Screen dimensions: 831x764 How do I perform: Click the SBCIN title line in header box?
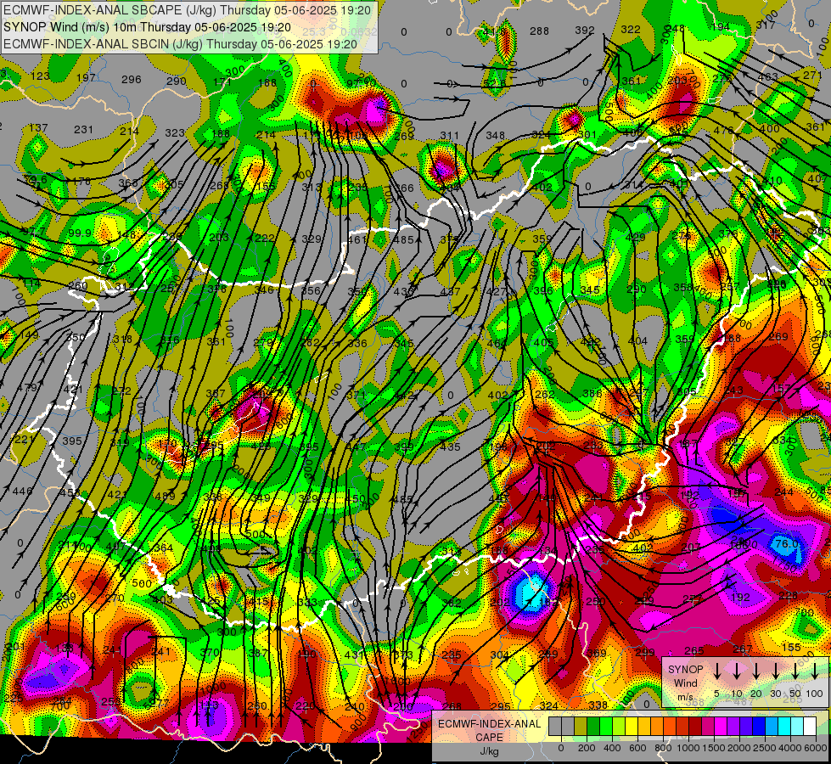(180, 44)
